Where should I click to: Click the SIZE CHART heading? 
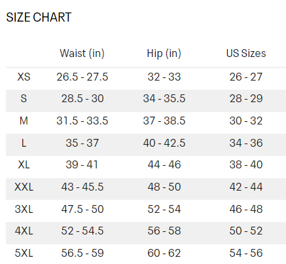pyautogui.click(x=39, y=17)
